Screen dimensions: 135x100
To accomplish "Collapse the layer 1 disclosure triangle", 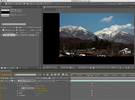I will tap(10, 81).
